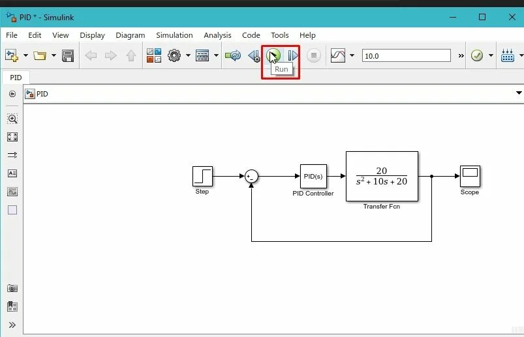Click the Transfer Fcn block label
The width and height of the screenshot is (524, 337).
tap(382, 207)
